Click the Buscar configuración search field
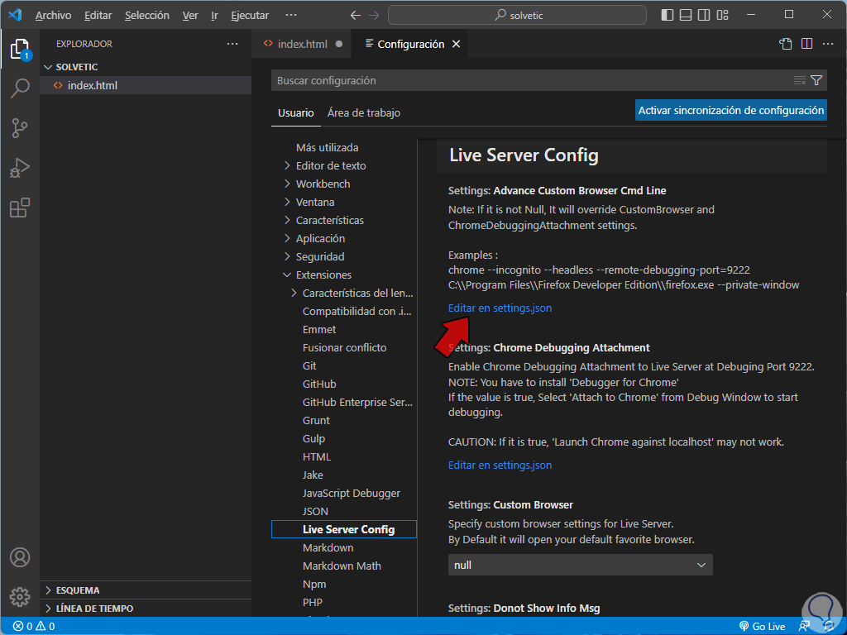The image size is (847, 635). [529, 80]
